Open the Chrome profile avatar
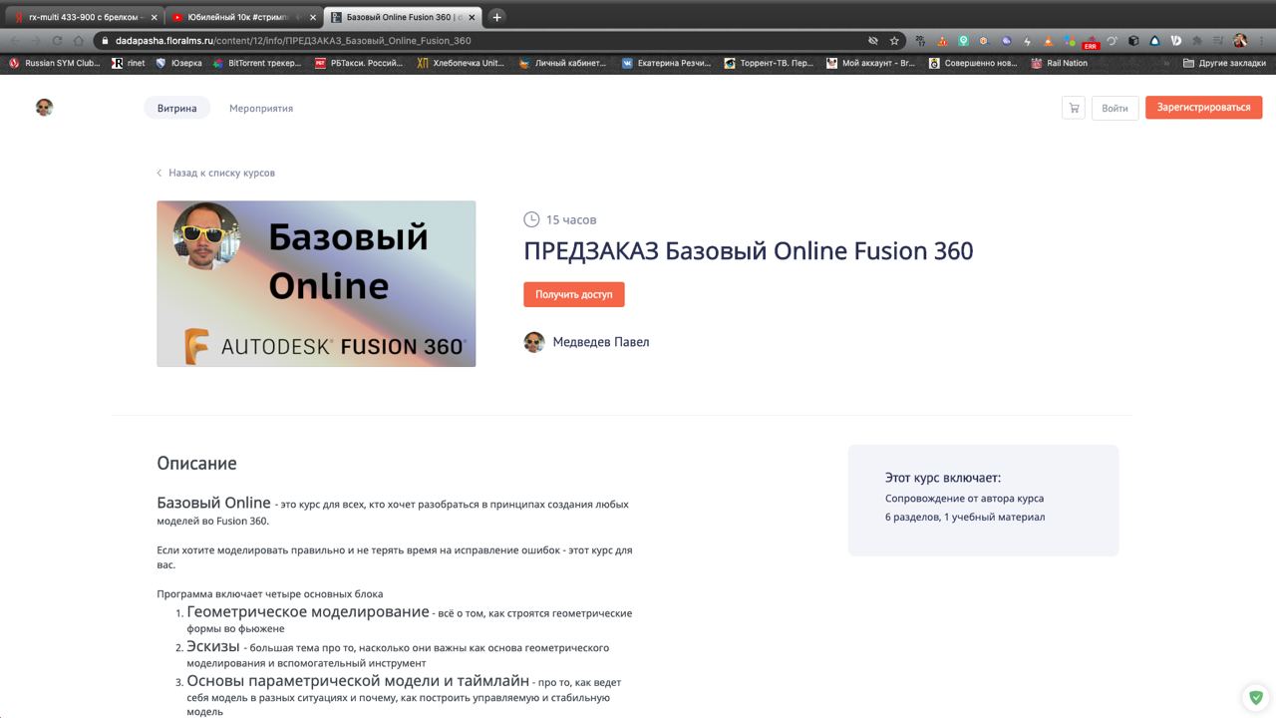 pyautogui.click(x=1240, y=41)
